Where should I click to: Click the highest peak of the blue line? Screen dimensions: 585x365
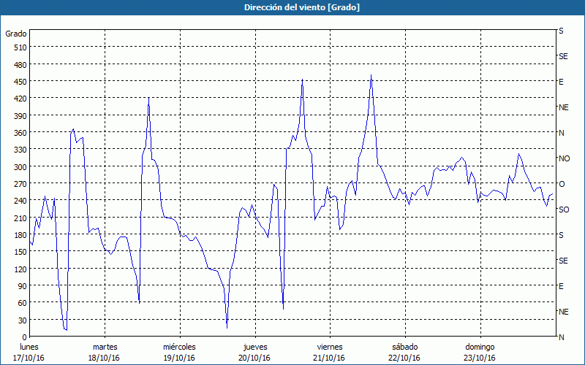pos(371,75)
